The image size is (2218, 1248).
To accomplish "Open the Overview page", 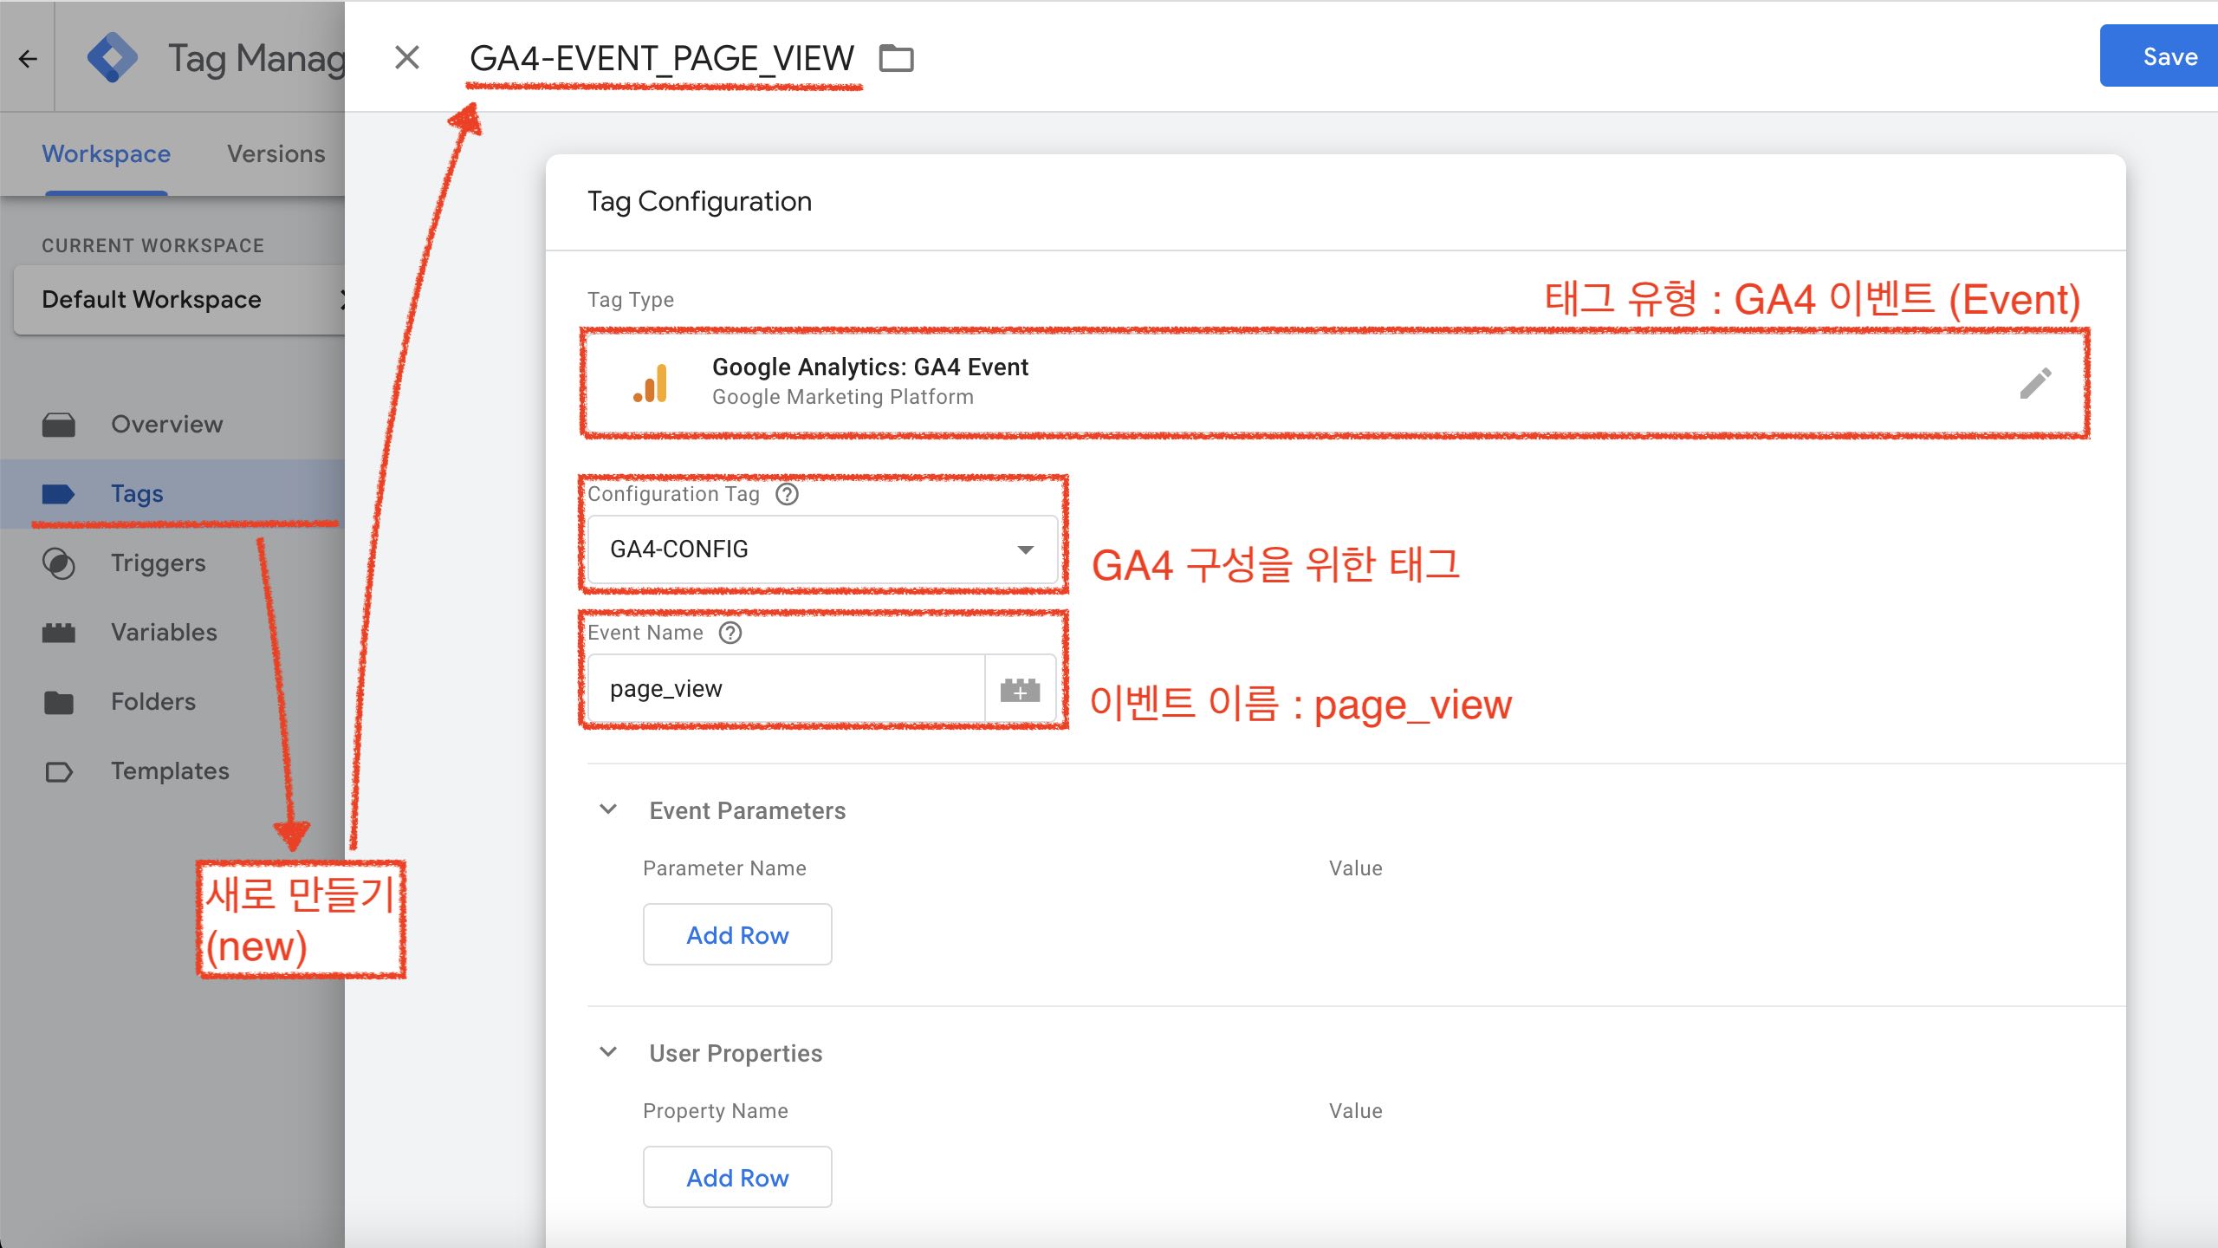I will pos(167,424).
